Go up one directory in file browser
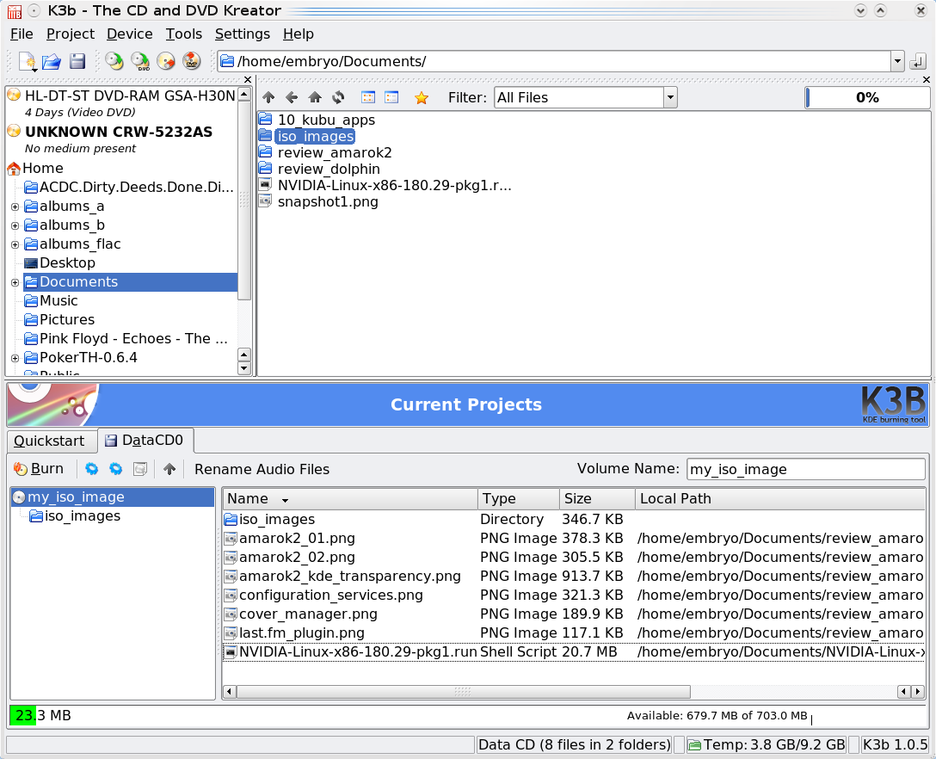Screen dimensions: 936x759 (x=268, y=97)
